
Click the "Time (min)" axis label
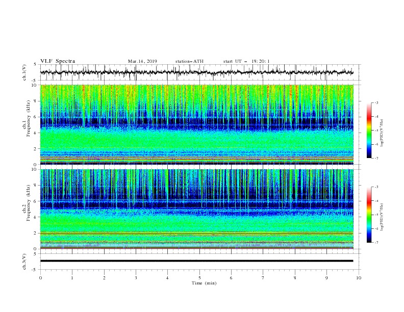coord(204,283)
